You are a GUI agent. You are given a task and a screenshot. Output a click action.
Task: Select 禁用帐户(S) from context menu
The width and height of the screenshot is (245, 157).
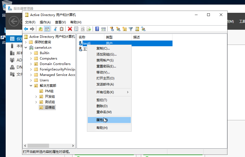point(109,60)
